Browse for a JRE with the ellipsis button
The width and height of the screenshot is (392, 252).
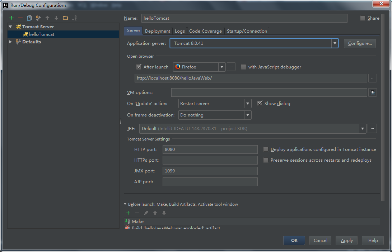(372, 129)
